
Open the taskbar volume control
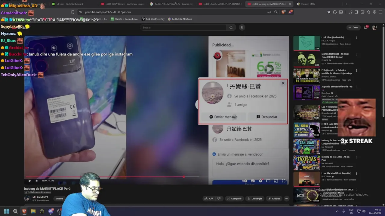coord(364,211)
